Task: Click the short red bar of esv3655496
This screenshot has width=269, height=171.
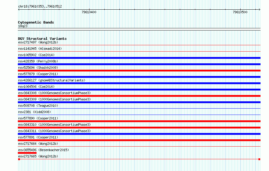Action: pos(27,153)
